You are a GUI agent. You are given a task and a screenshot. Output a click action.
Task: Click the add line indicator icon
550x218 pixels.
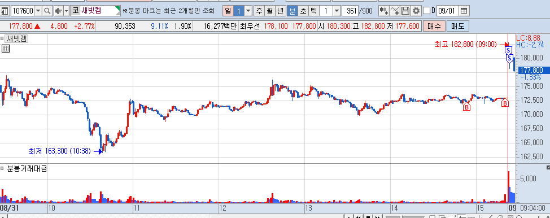pyautogui.click(x=395, y=11)
